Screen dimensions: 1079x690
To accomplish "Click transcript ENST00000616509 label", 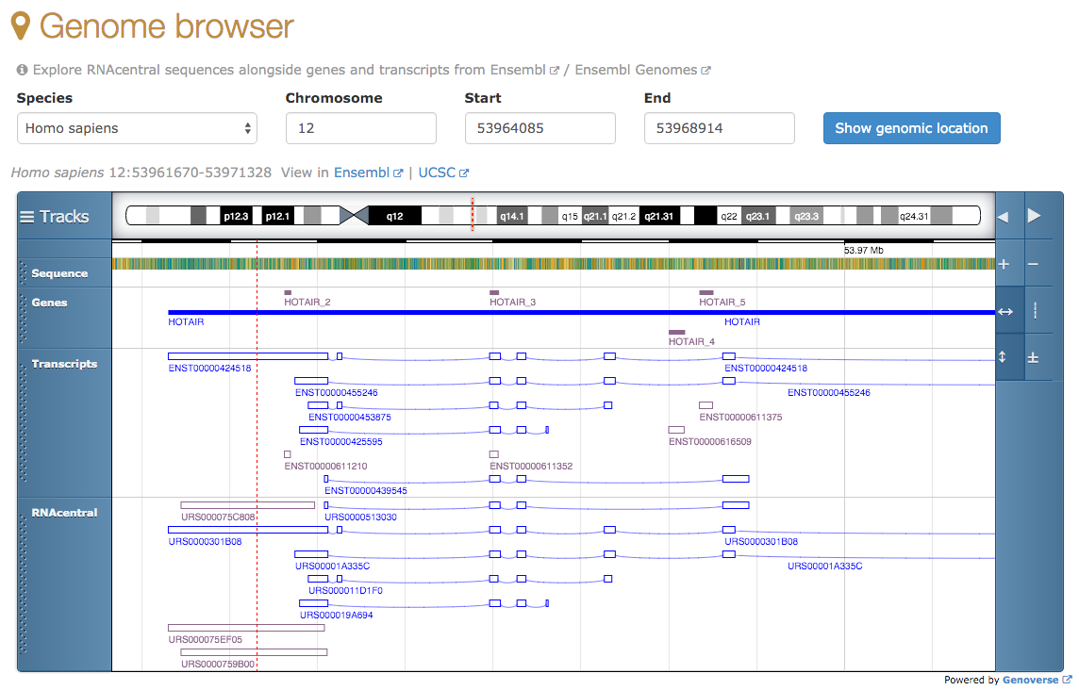I will tap(709, 442).
